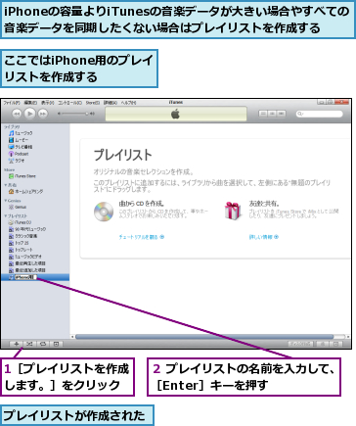Image resolution: width=356 pixels, height=426 pixels.
Task: Click the iTunes volume slider
Action: 73,114
